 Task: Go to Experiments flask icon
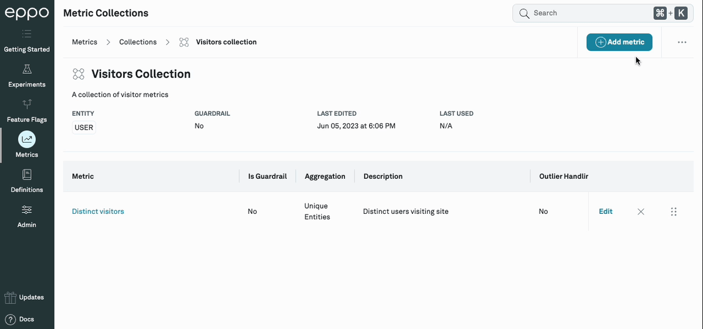coord(27,70)
